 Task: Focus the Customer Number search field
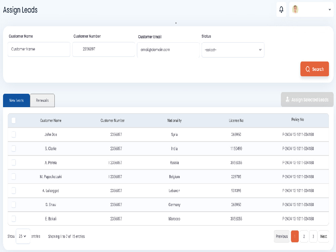point(103,49)
